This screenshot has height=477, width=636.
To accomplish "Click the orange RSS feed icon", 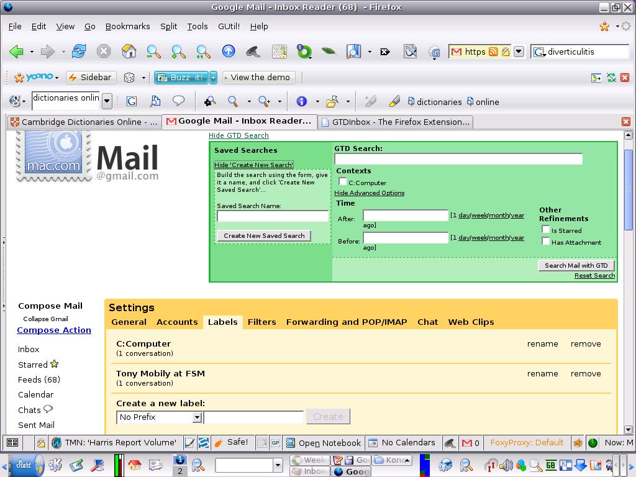I will pyautogui.click(x=493, y=52).
